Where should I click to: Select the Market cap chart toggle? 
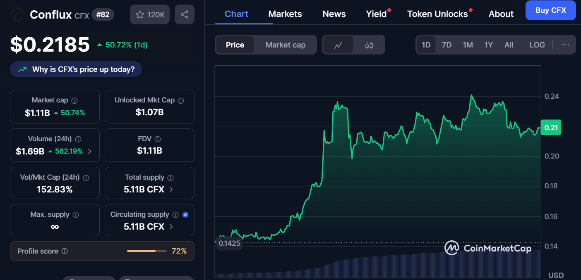286,45
